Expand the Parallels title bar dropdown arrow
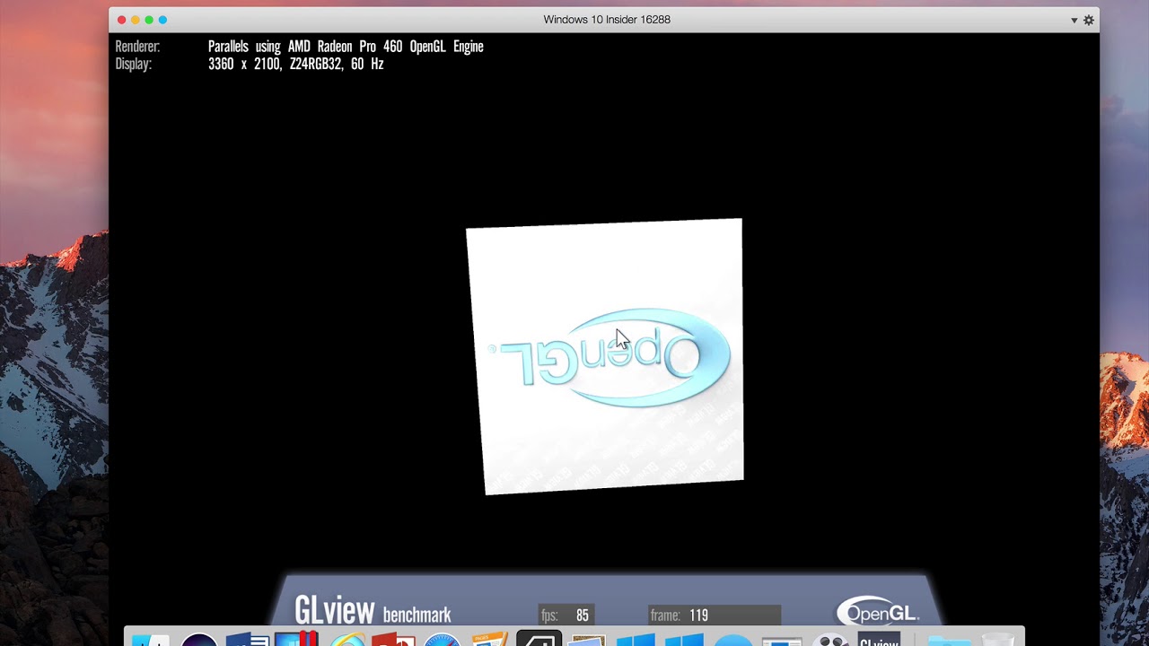 pos(1074,21)
